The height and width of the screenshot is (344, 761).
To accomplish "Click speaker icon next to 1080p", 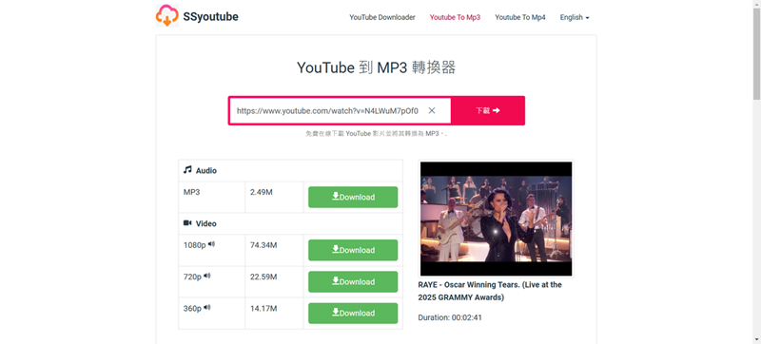I will pos(211,244).
